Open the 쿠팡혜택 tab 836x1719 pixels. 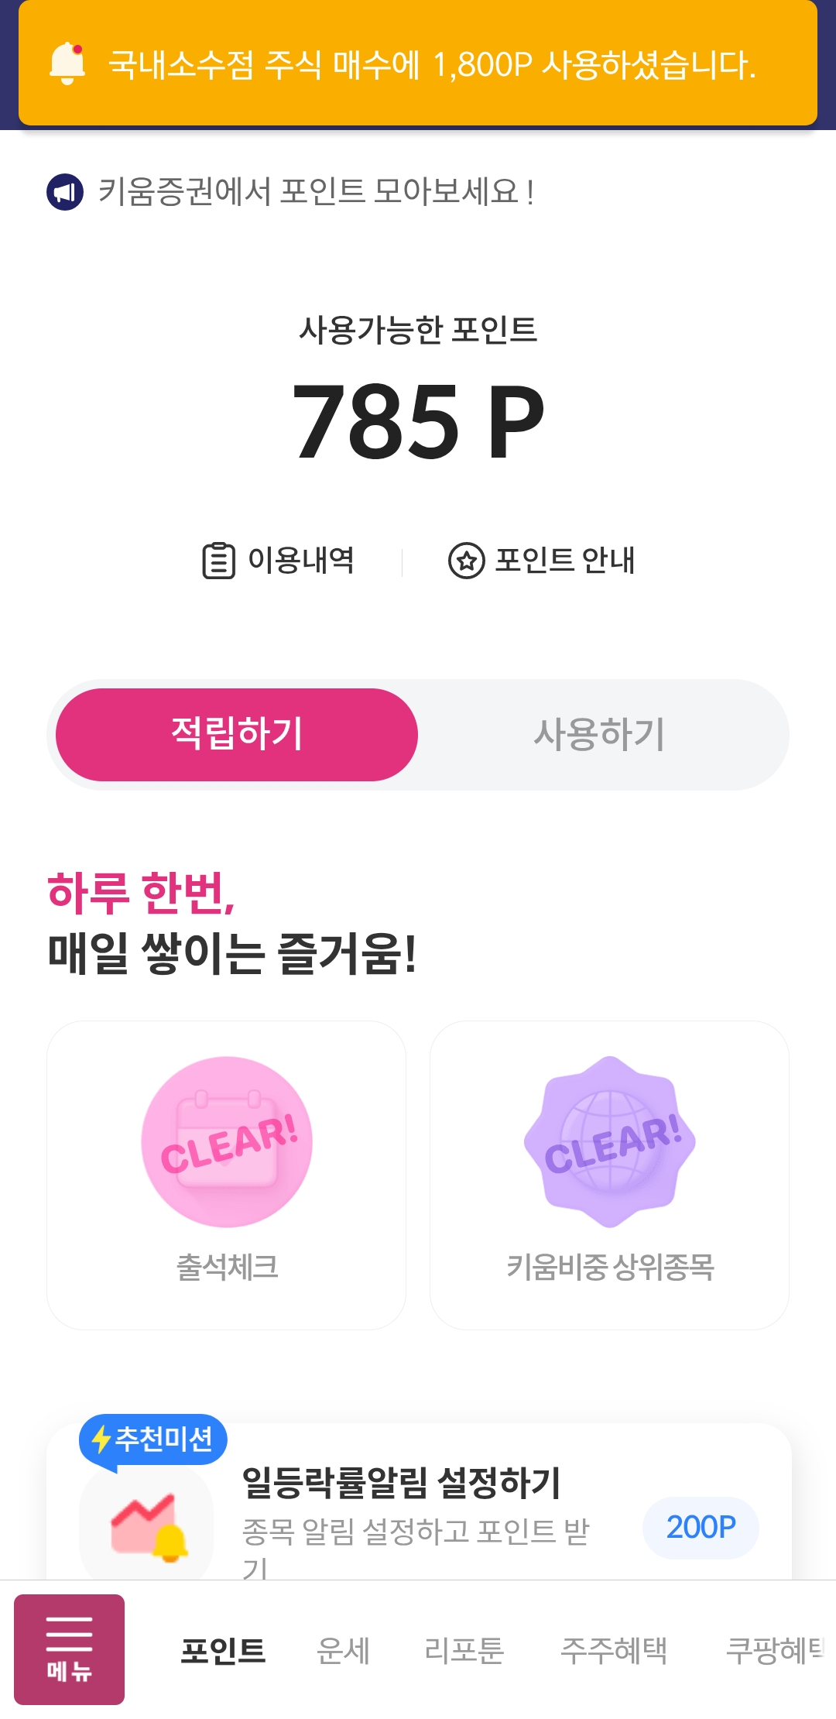[774, 1651]
